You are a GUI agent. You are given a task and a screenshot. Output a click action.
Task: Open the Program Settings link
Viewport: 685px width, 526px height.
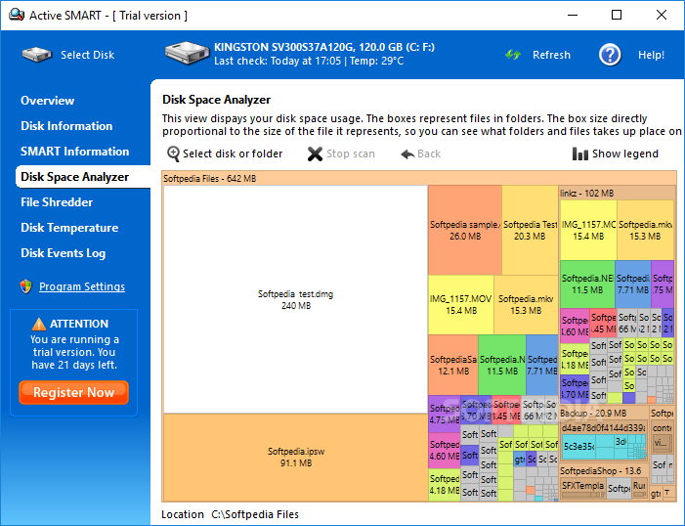click(82, 286)
